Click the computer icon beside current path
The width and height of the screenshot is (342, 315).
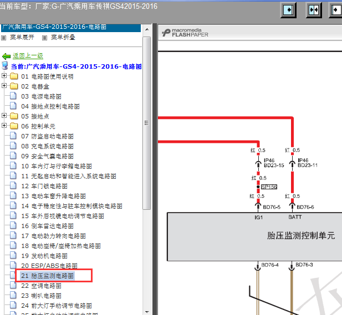5,65
